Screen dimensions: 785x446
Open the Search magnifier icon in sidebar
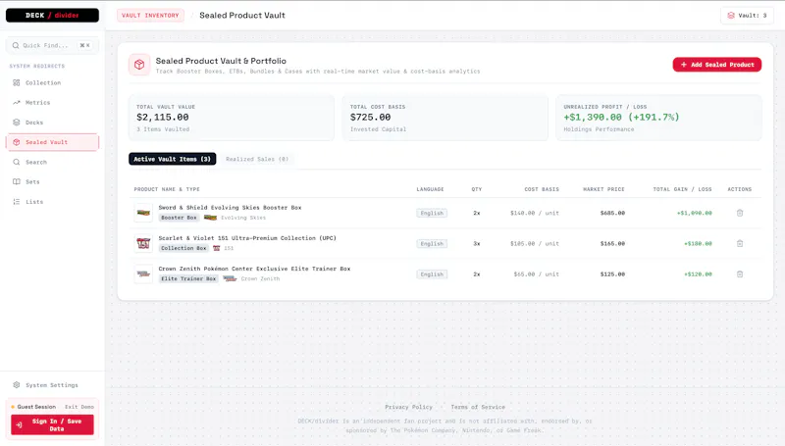[17, 162]
